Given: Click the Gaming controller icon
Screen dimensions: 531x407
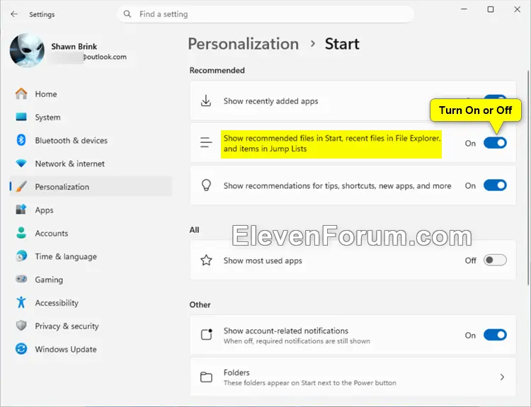Looking at the screenshot, I should click(x=21, y=279).
